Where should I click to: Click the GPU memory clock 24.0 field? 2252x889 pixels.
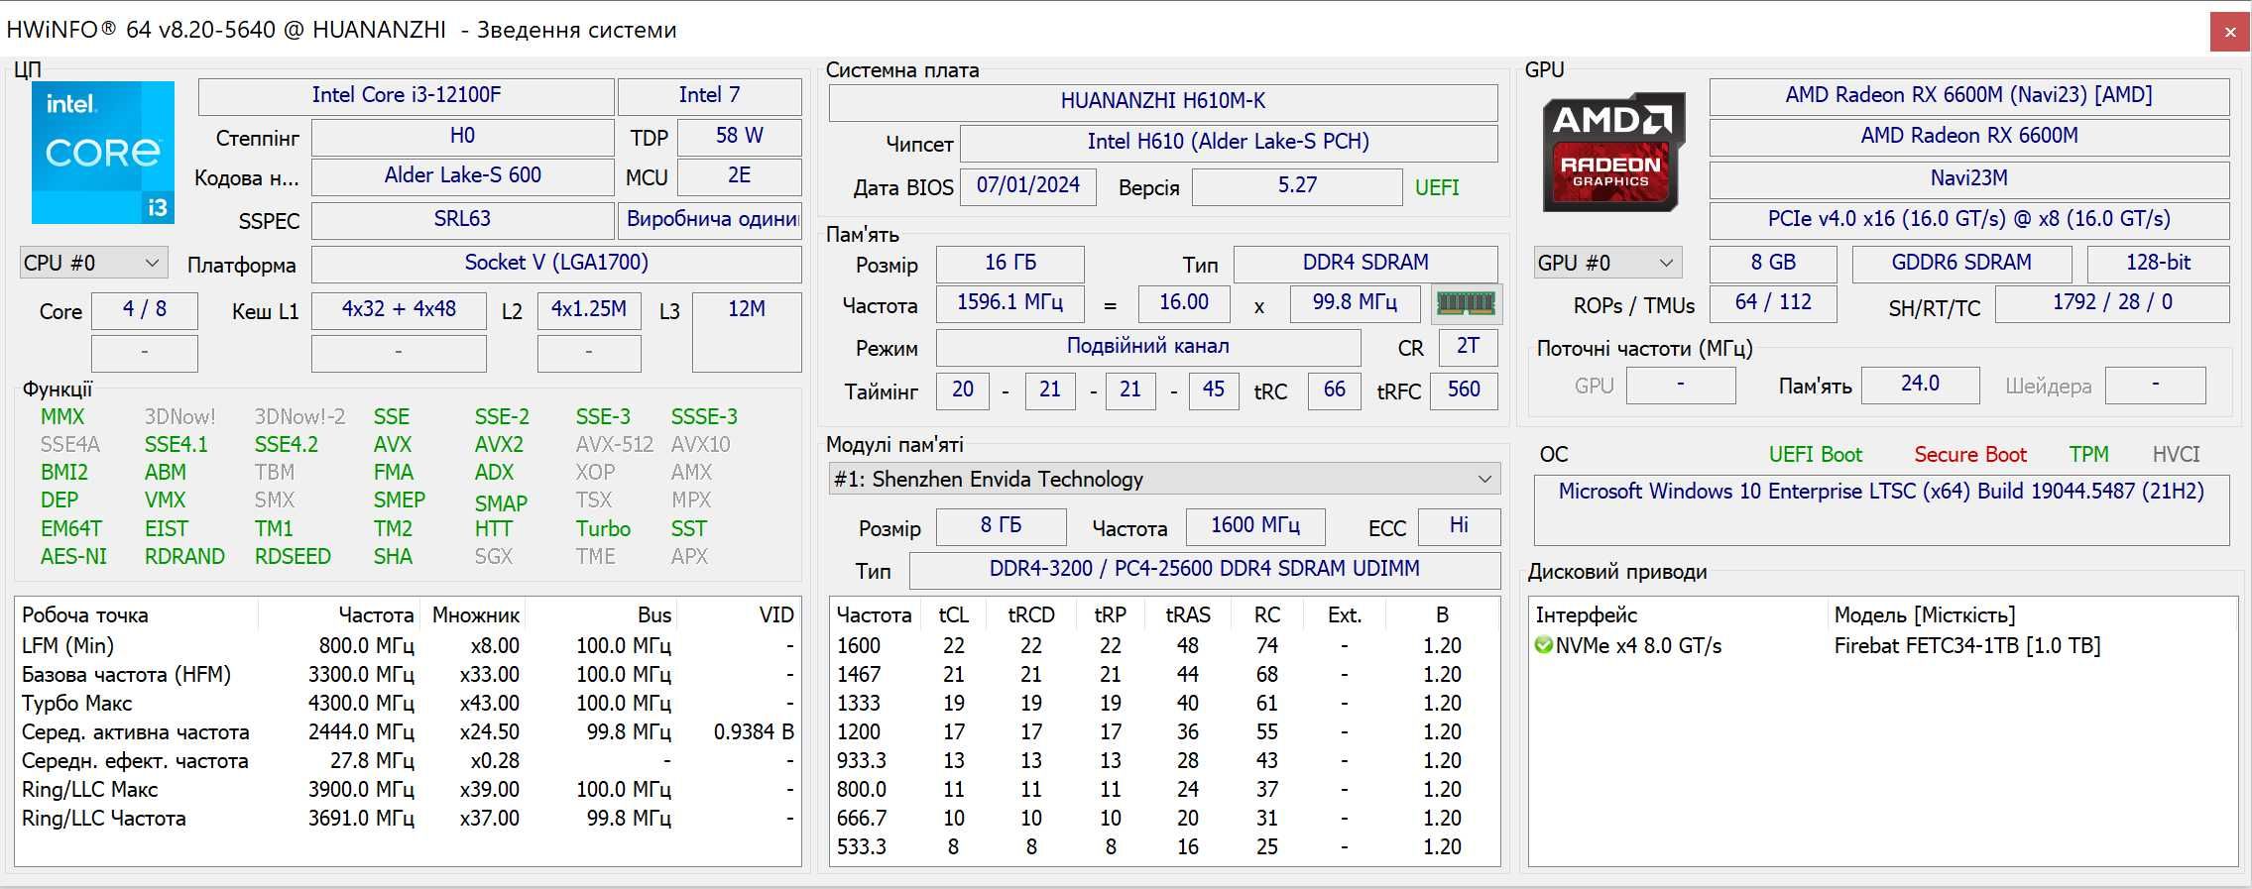click(x=1920, y=385)
